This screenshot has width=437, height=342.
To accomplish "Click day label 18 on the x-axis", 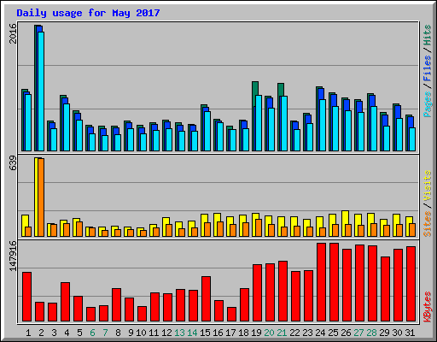I will [243, 333].
